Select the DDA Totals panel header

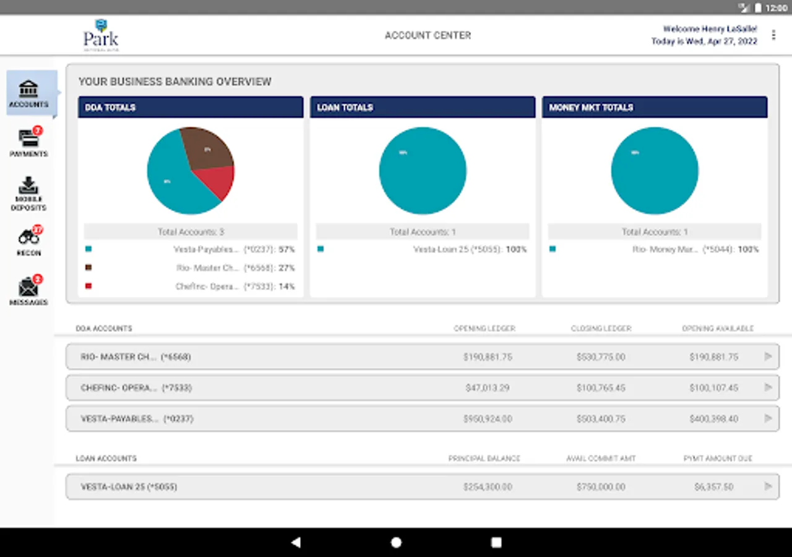191,107
